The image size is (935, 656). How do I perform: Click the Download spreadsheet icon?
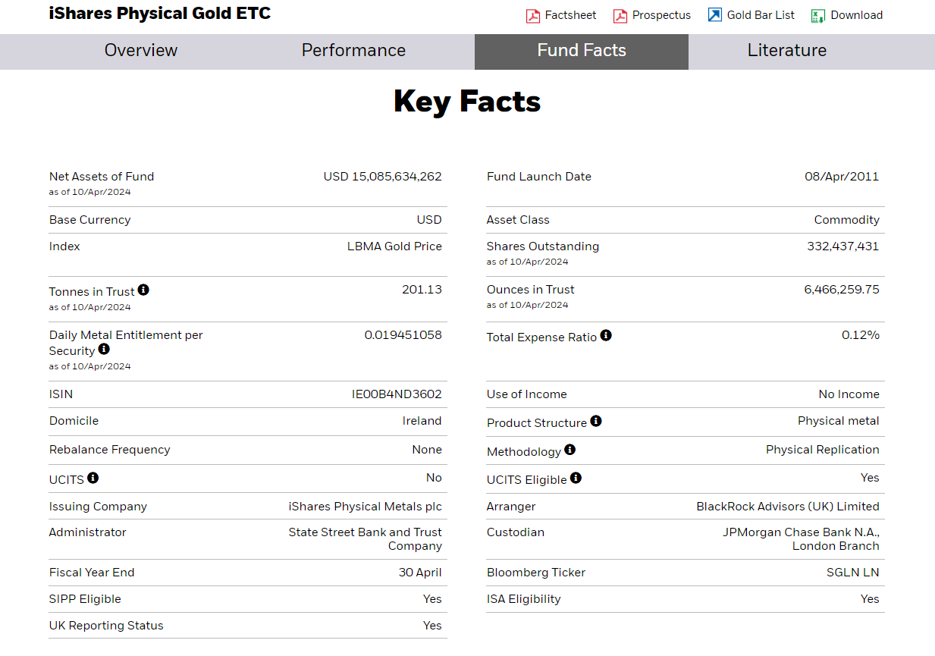[818, 15]
